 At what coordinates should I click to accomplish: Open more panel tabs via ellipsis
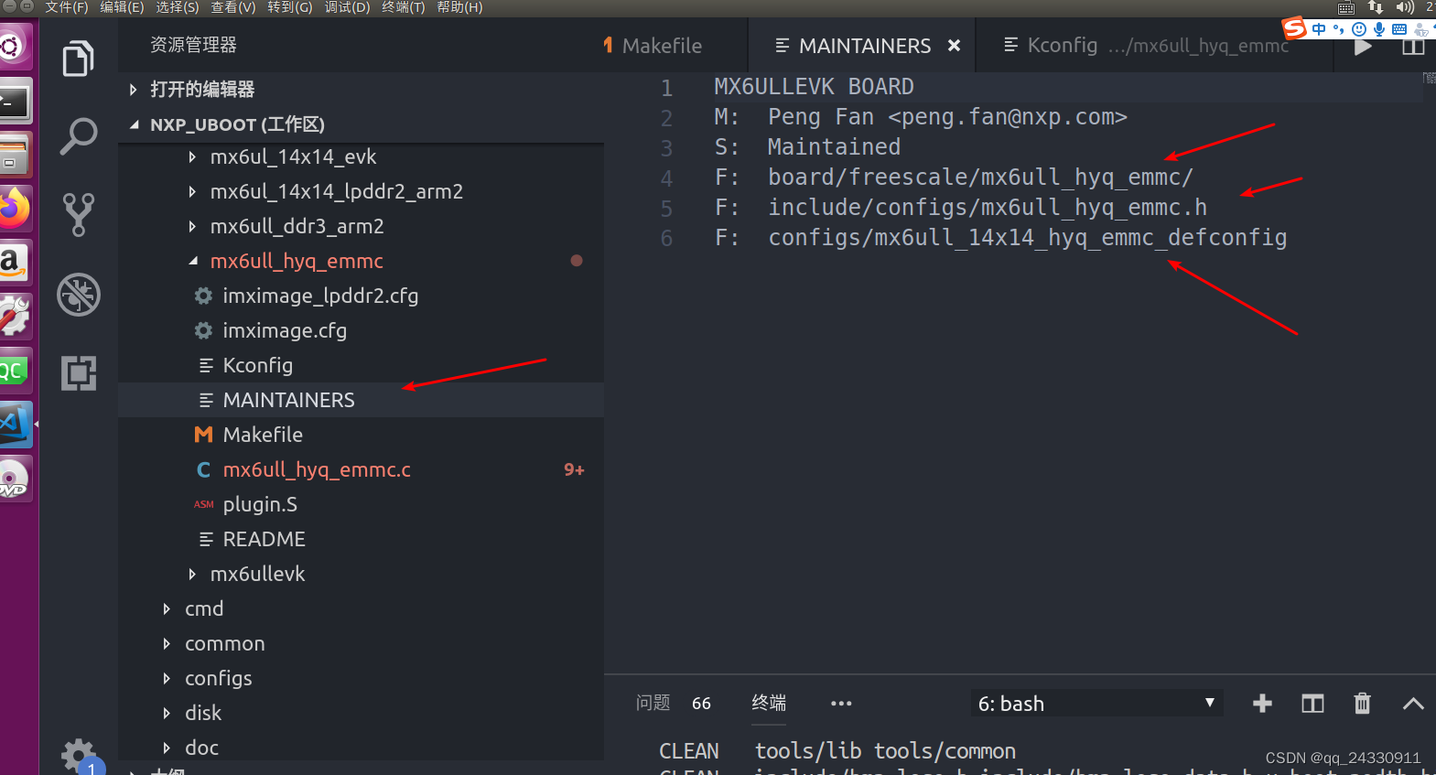coord(841,703)
